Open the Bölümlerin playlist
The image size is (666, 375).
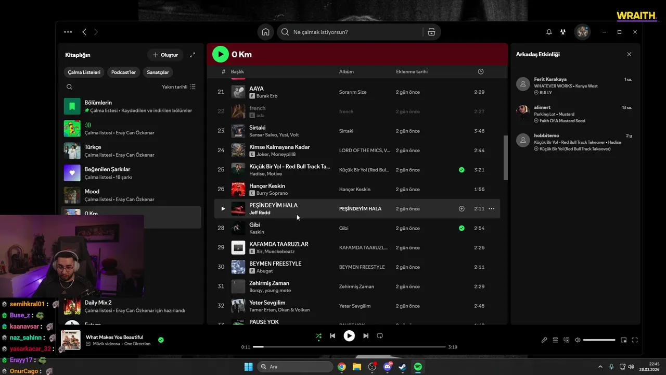point(131,106)
